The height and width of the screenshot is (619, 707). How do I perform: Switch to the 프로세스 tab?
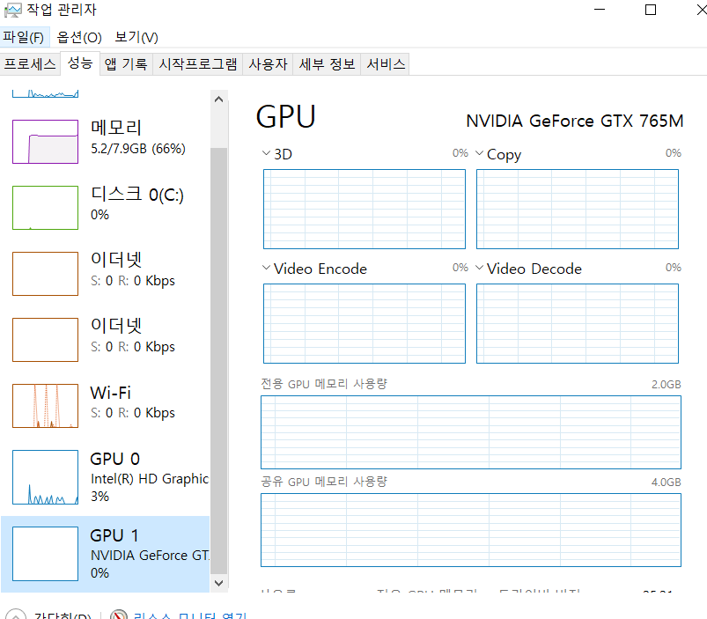[x=30, y=64]
